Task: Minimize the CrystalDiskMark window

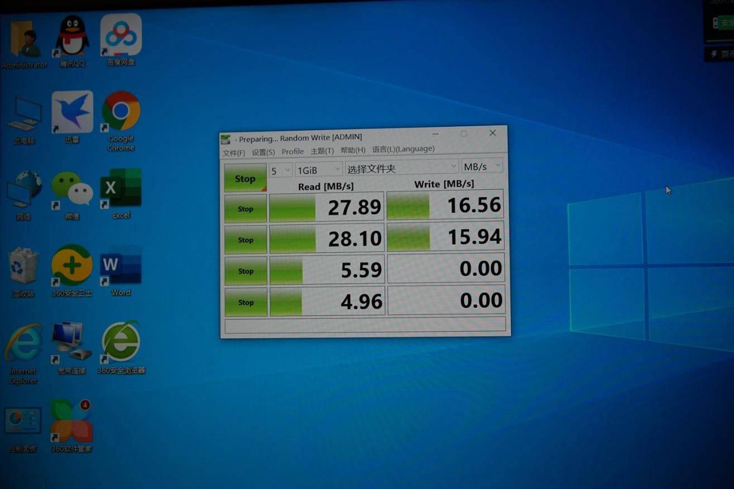Action: point(435,134)
